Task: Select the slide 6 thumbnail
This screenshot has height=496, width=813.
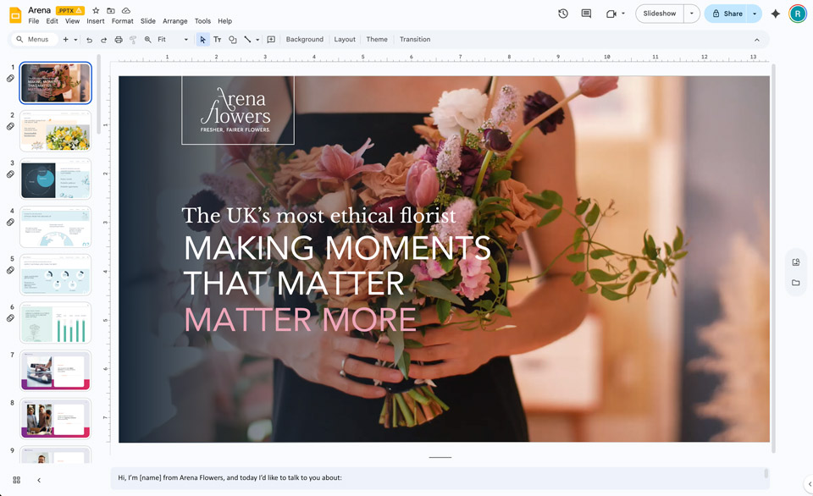Action: [x=55, y=322]
